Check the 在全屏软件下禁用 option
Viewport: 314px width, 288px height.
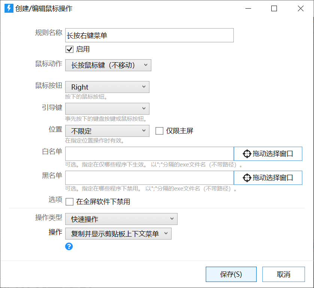click(x=69, y=202)
